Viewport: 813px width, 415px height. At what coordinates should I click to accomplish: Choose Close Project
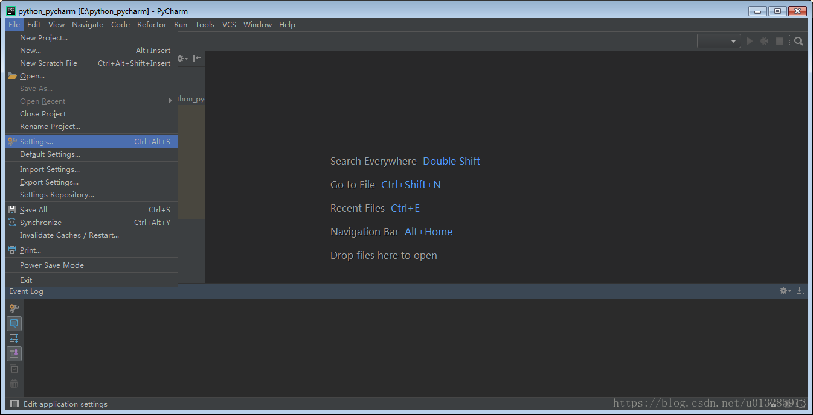91,113
